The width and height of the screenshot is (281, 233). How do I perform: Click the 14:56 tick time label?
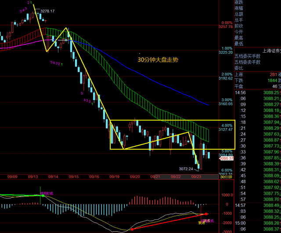240,93
